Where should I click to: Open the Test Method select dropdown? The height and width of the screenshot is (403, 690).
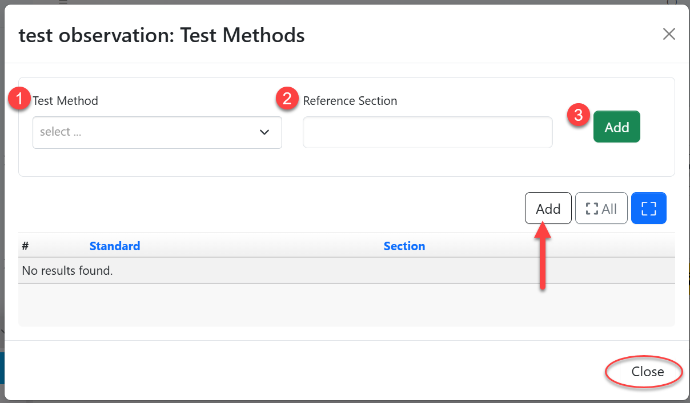point(149,132)
